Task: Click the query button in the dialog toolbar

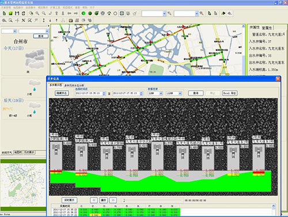Action: (x=196, y=93)
